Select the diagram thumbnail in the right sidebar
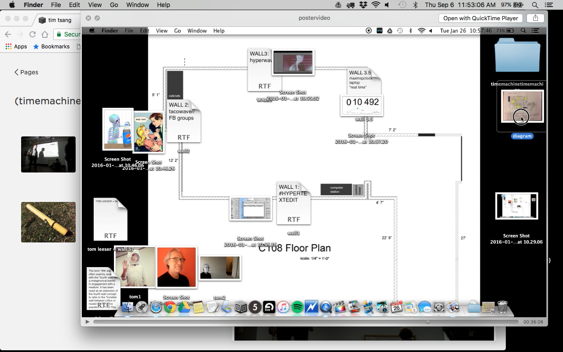563x352 pixels. click(x=522, y=106)
